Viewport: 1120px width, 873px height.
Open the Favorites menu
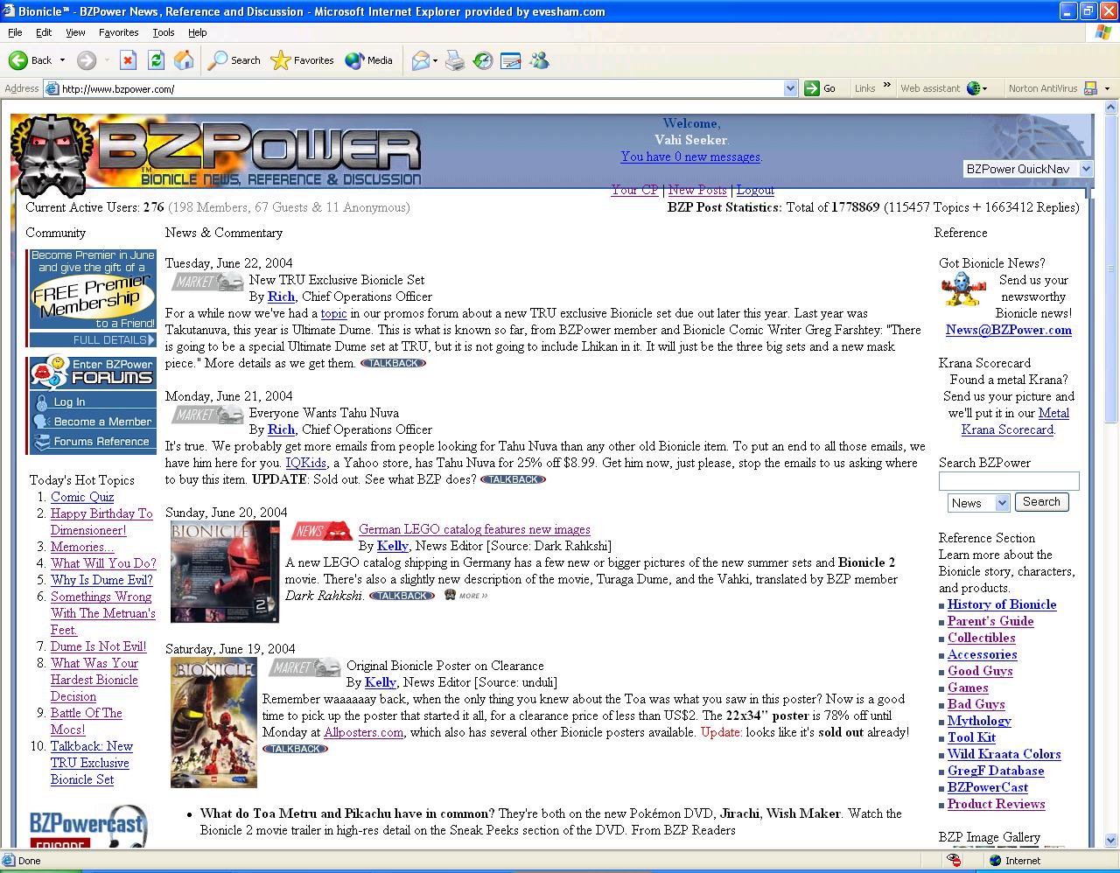118,32
